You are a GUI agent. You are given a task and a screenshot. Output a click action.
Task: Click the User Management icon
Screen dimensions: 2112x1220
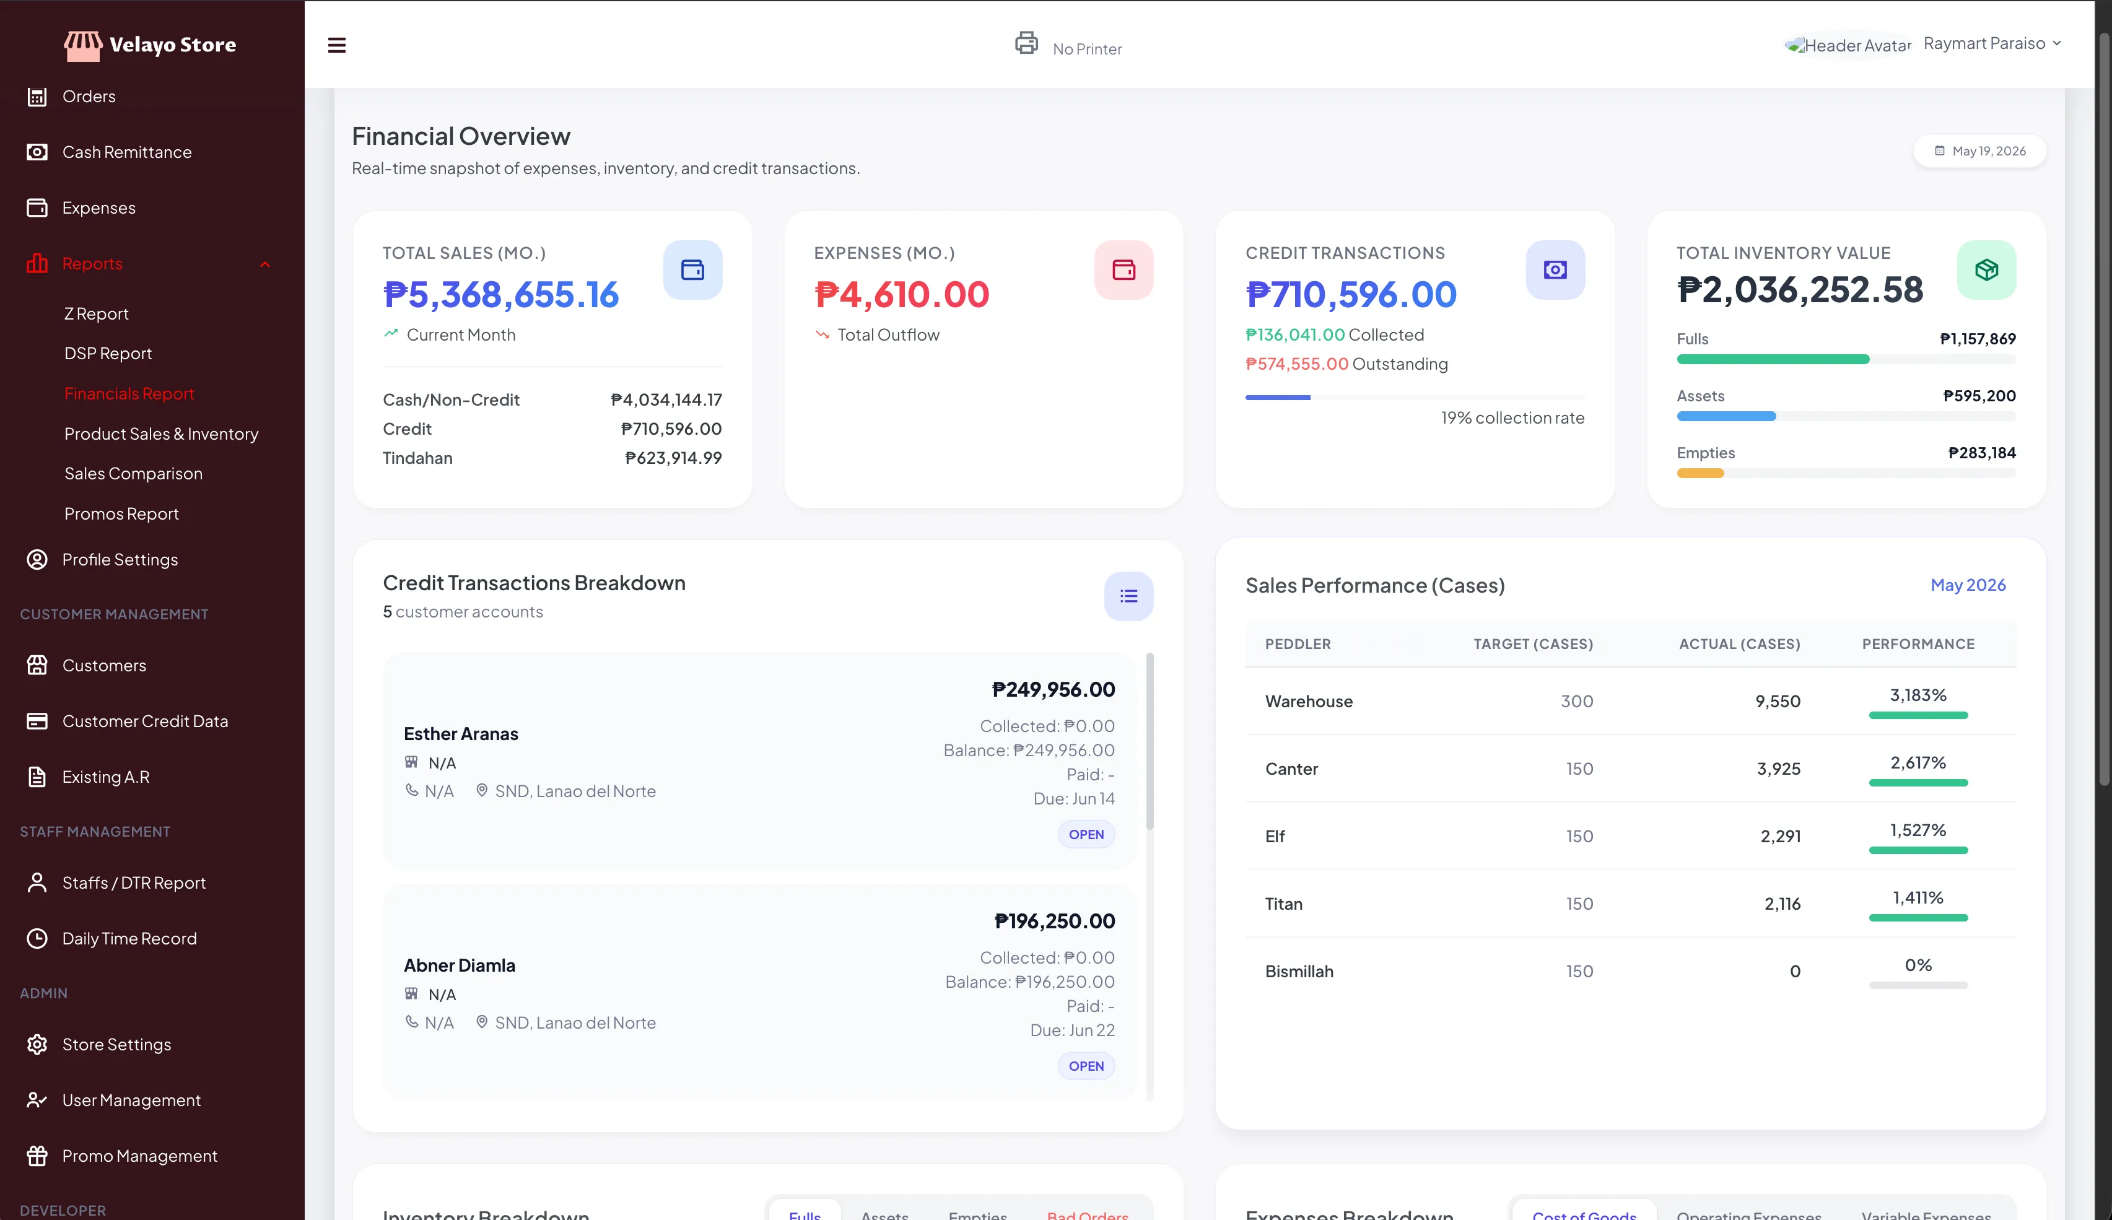click(37, 1099)
